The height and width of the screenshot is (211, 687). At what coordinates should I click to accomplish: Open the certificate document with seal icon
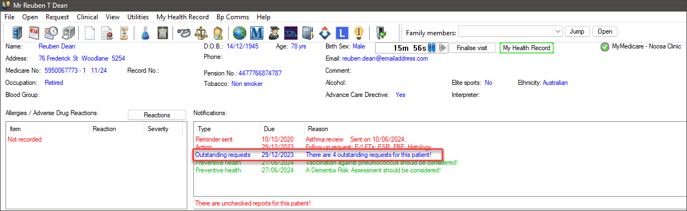pyautogui.click(x=107, y=33)
